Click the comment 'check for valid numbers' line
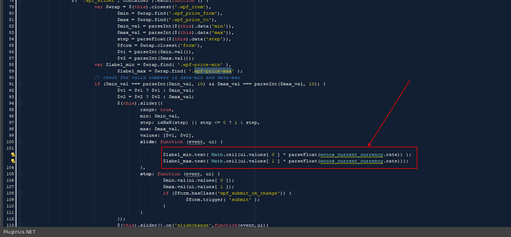 [167, 77]
